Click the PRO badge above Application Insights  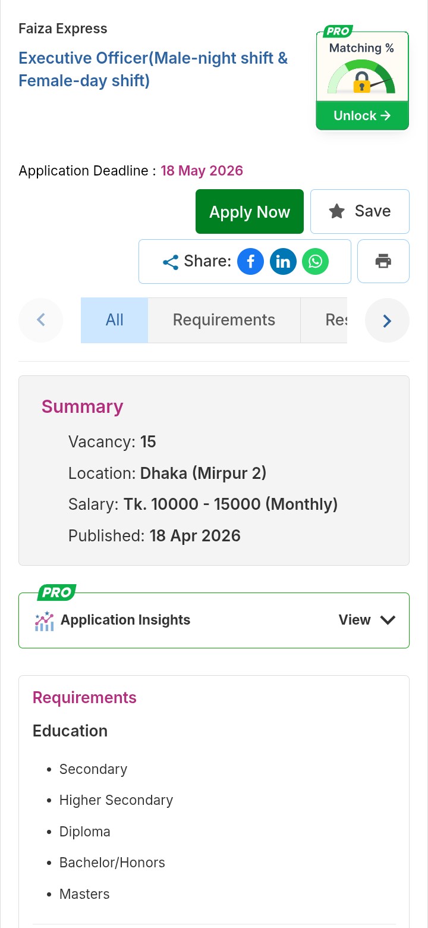click(x=56, y=592)
